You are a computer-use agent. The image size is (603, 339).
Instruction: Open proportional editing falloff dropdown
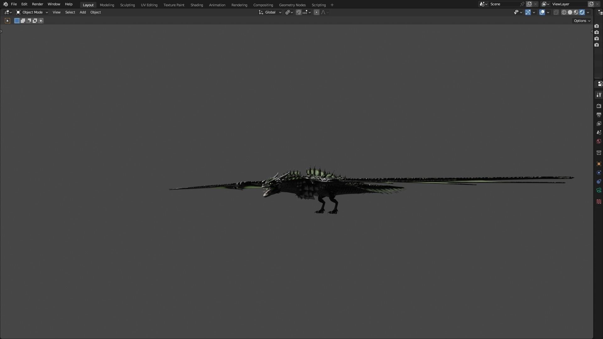(325, 12)
